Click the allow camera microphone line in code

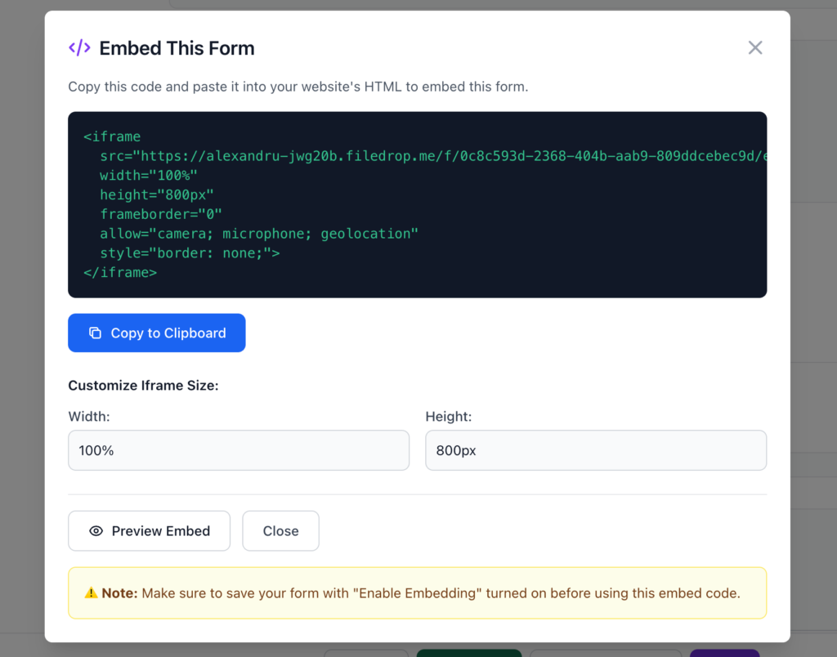click(259, 233)
